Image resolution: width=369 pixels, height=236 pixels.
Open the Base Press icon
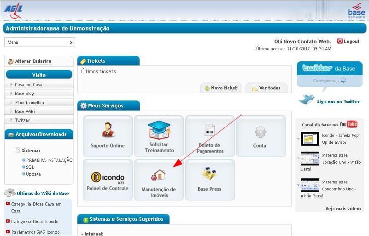[209, 174]
